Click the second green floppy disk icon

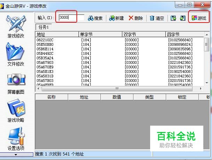(x=183, y=18)
